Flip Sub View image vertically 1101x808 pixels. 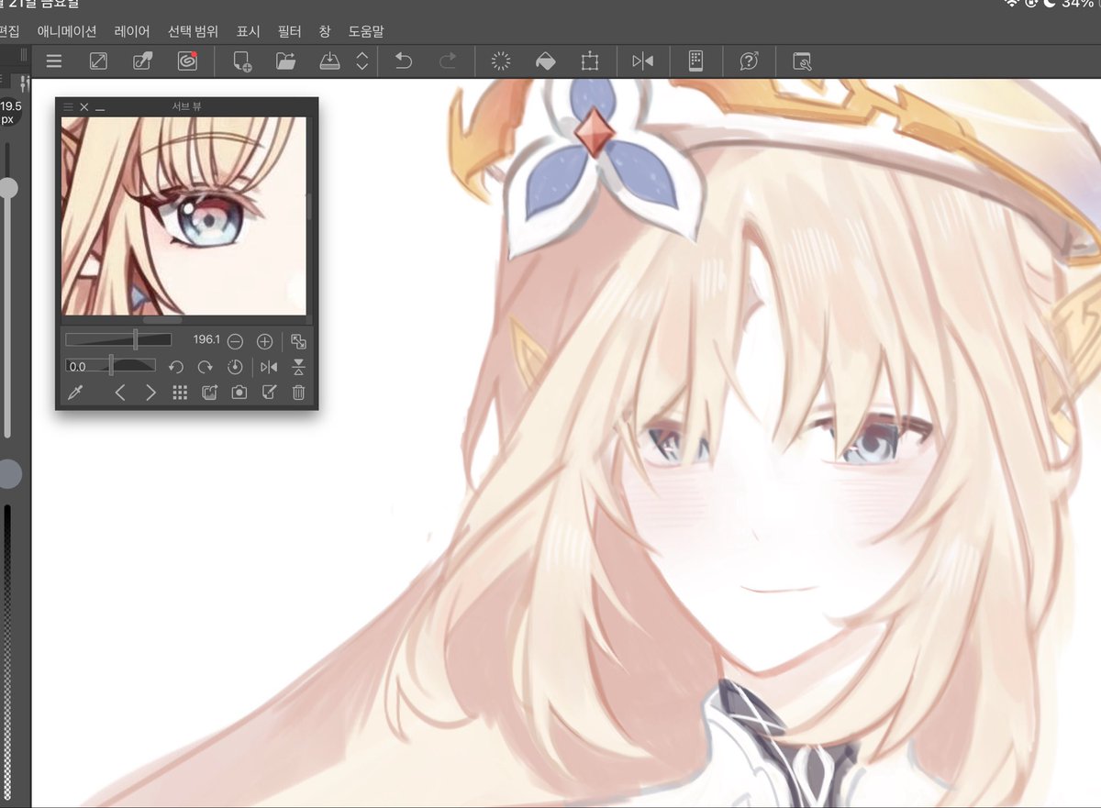pos(298,367)
